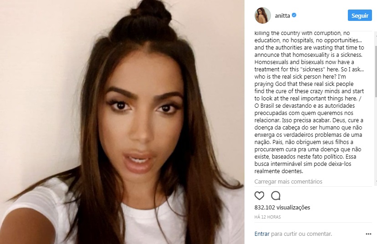Open anitta's profile picture avatar
Screen dimensions: 377x244
pyautogui.click(x=263, y=15)
